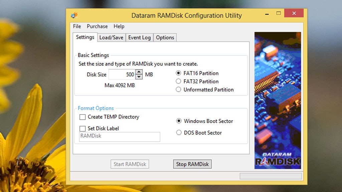
Task: Select the FAT16 Partition radio button
Action: coord(179,73)
